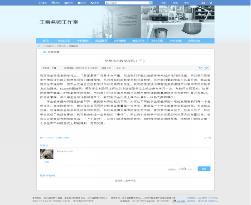Click the 评论(0) link below article
Viewport: 251px width, 205px height.
tap(52, 138)
